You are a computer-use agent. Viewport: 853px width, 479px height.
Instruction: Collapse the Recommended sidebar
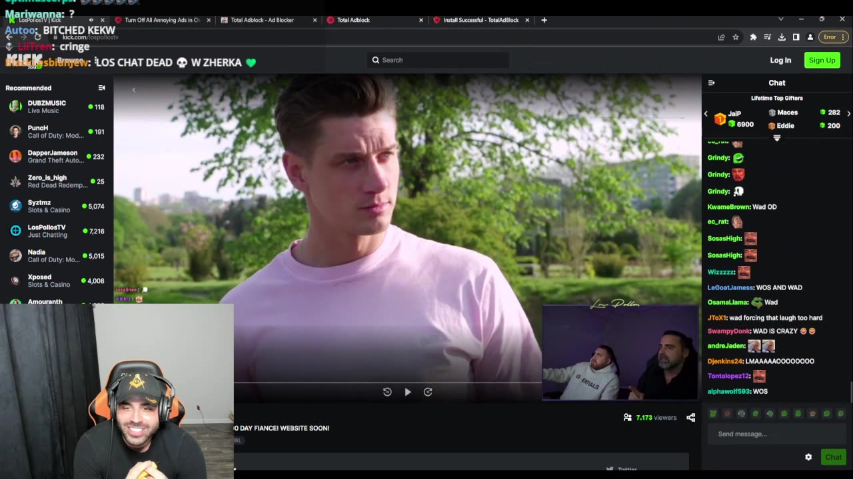[101, 88]
